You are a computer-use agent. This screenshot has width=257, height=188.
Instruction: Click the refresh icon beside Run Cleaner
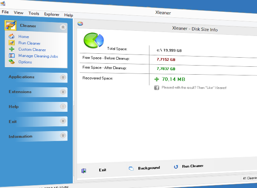click(x=176, y=167)
